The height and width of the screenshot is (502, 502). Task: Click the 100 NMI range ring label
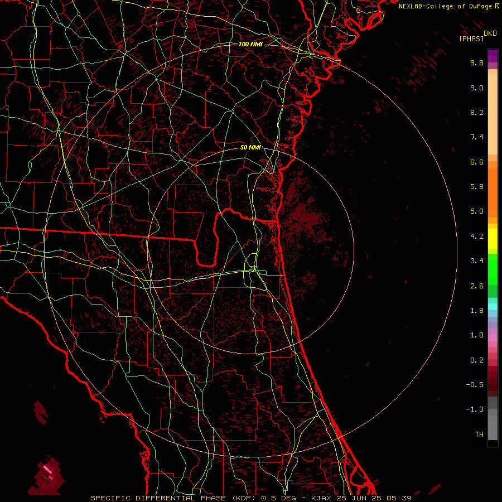pos(250,44)
